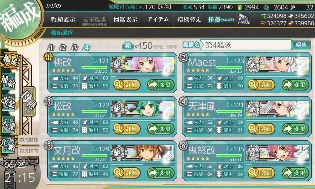Switch to fleet number 1 tab

[51, 48]
